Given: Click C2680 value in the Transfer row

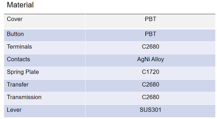Looking at the screenshot, I should point(150,85).
